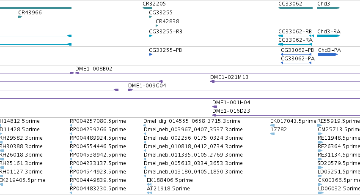Select the CR42838 gene arrow glyph
Viewport: 360px width, 195px height.
(157, 26)
